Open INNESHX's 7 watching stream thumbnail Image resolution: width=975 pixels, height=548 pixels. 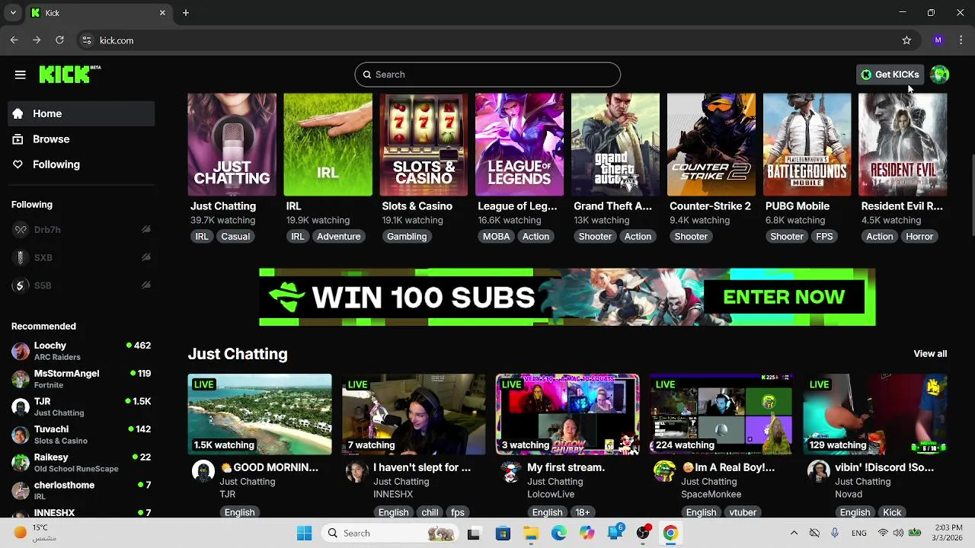pyautogui.click(x=414, y=414)
